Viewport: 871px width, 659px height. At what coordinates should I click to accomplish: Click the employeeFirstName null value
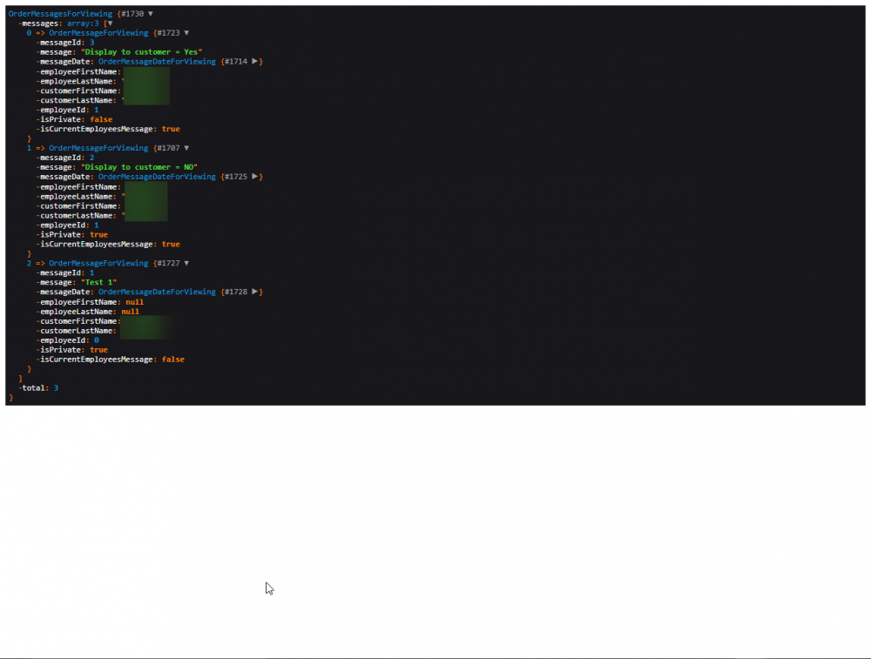(134, 302)
